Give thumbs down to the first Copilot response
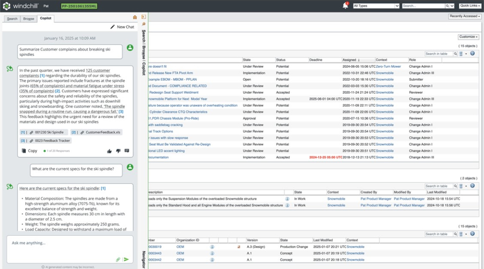Image resolution: width=484 pixels, height=269 pixels. point(118,151)
